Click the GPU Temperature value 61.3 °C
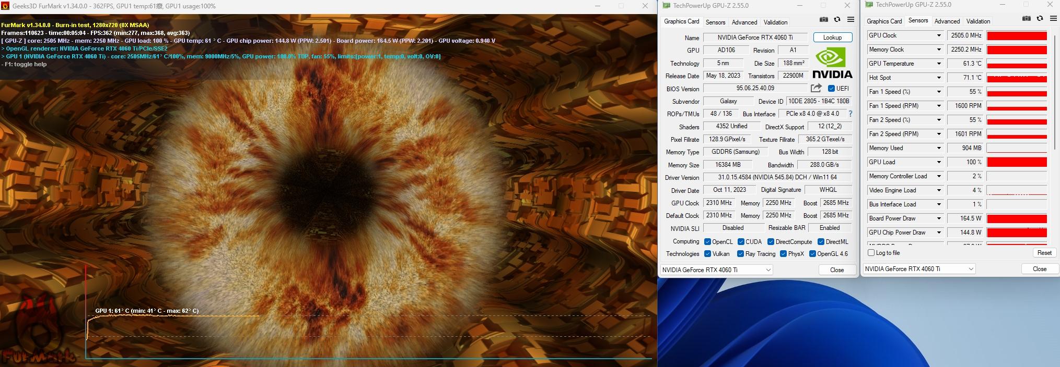1060x367 pixels. point(966,64)
